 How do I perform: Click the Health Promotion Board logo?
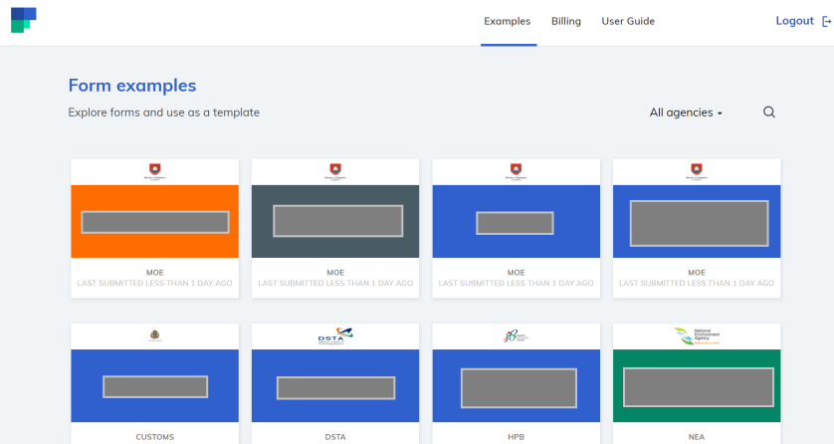tap(515, 335)
